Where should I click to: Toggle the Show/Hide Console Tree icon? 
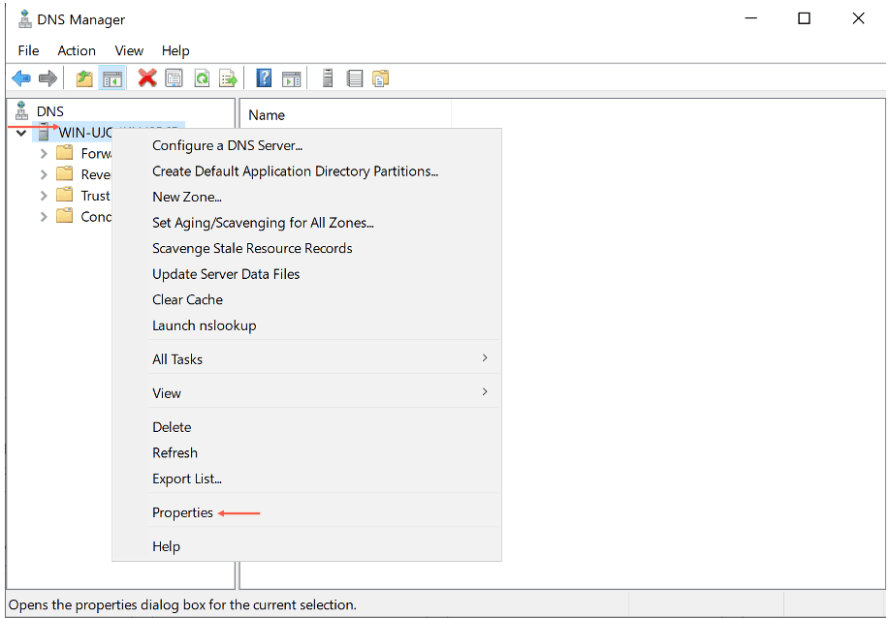tap(111, 78)
